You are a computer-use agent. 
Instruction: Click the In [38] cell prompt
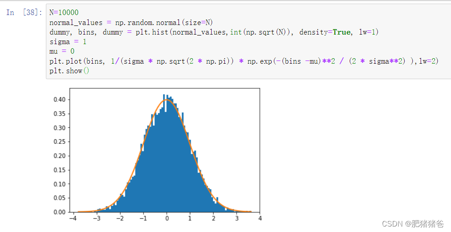pyautogui.click(x=24, y=13)
